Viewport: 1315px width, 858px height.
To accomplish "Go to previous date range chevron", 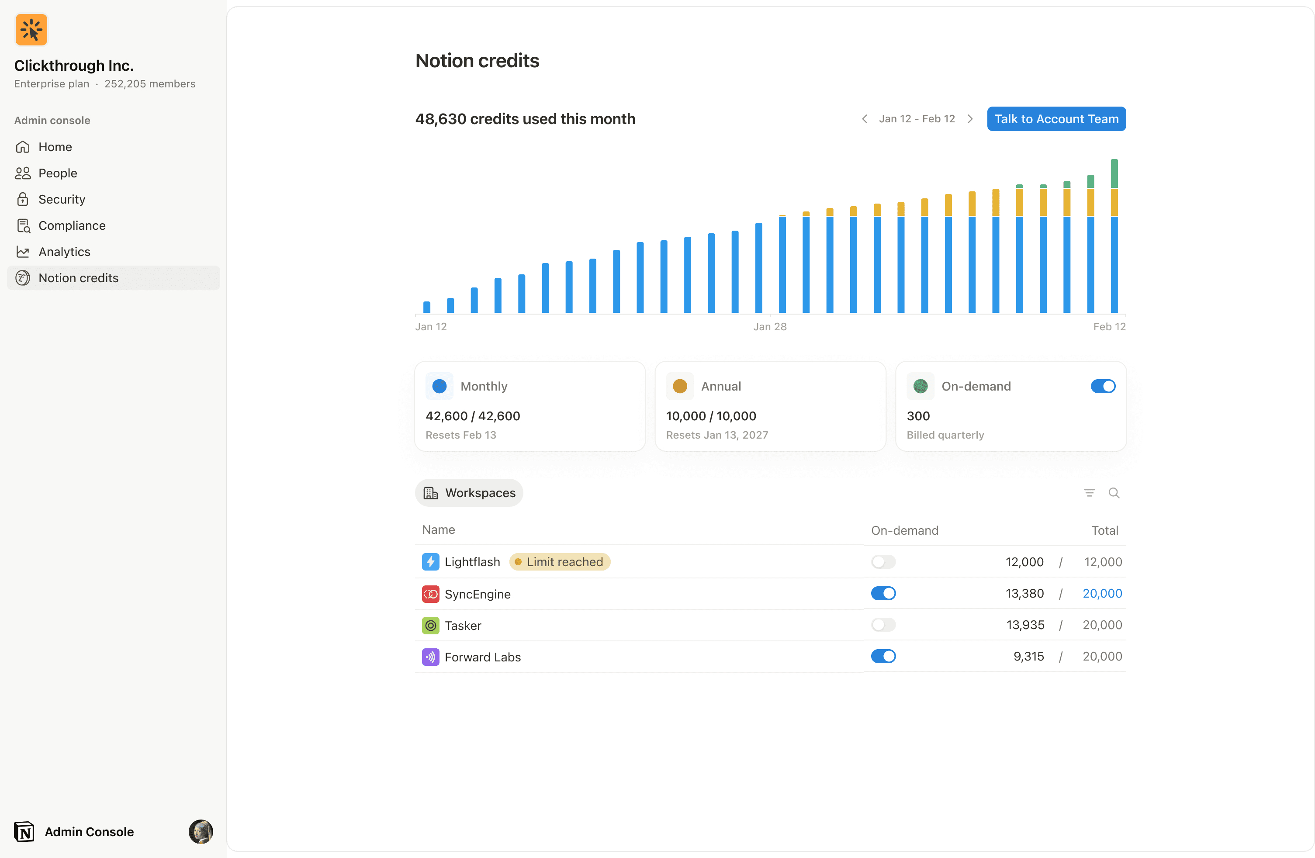I will 865,119.
